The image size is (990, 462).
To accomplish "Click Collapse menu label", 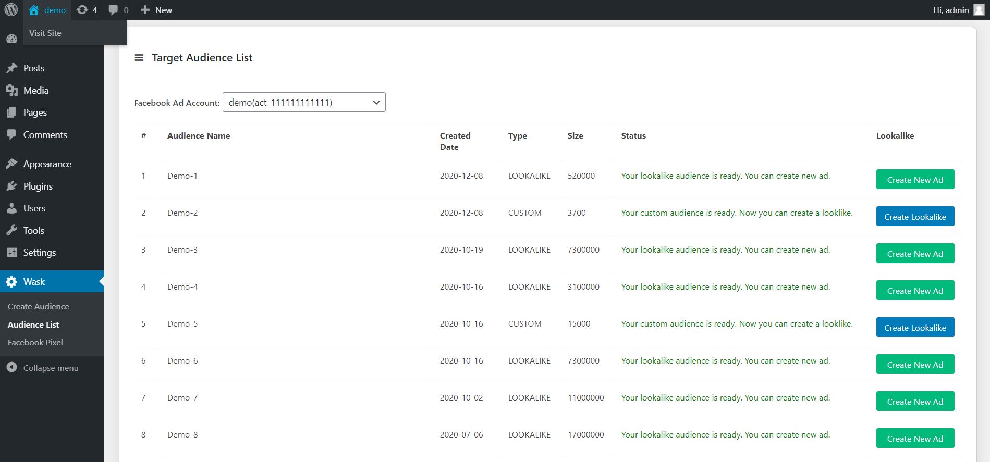I will [x=51, y=368].
